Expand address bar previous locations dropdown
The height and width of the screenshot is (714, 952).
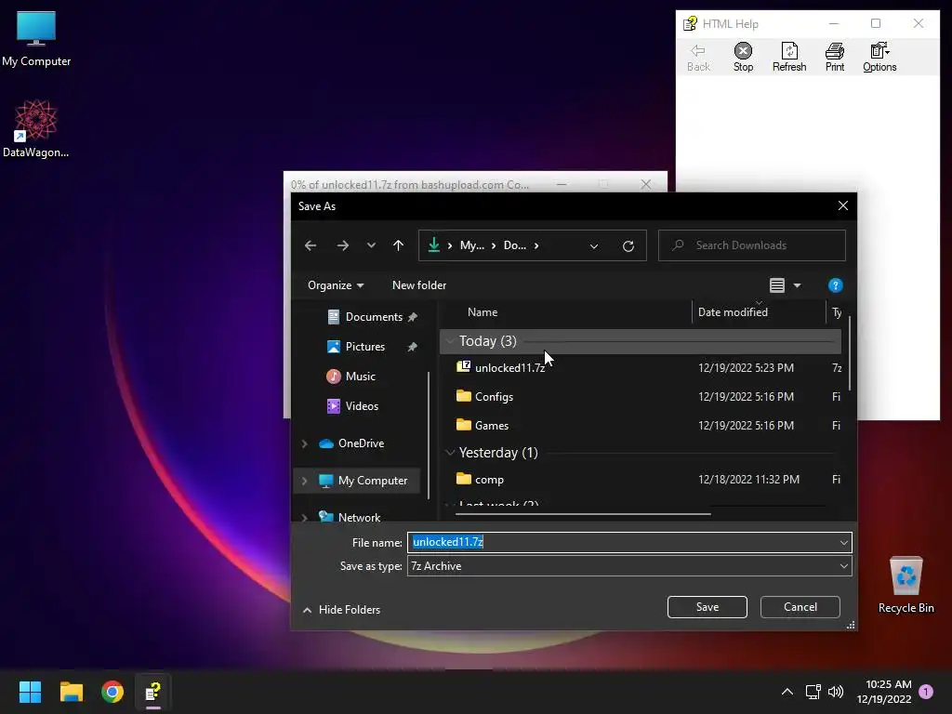[594, 245]
